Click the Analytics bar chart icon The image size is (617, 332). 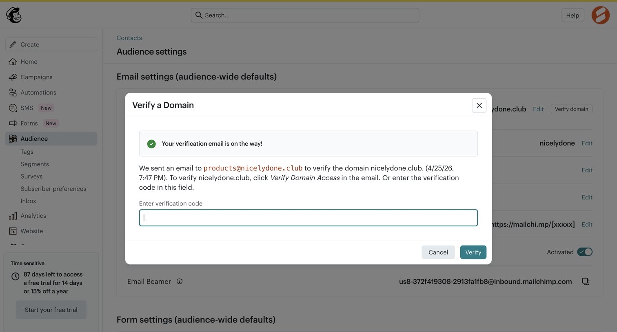13,216
